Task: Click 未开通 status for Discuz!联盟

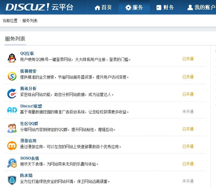Action: [188, 112]
